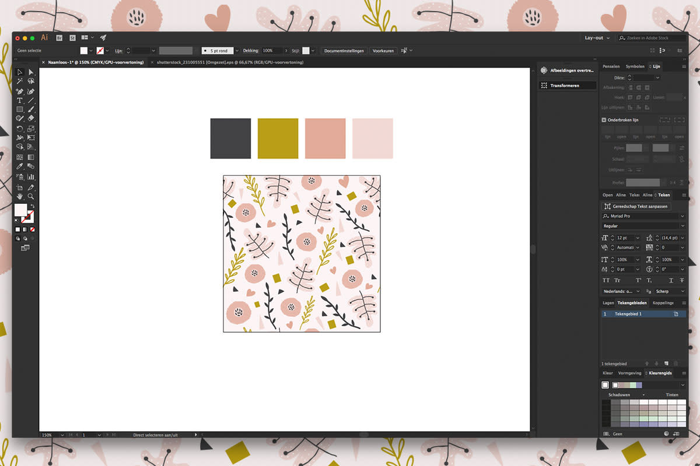Open the Transformeren panel
This screenshot has width=700, height=466.
click(568, 86)
